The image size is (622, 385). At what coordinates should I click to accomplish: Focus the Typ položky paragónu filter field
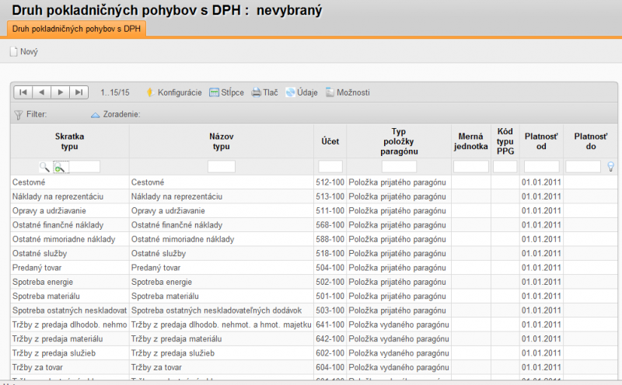pyautogui.click(x=399, y=167)
